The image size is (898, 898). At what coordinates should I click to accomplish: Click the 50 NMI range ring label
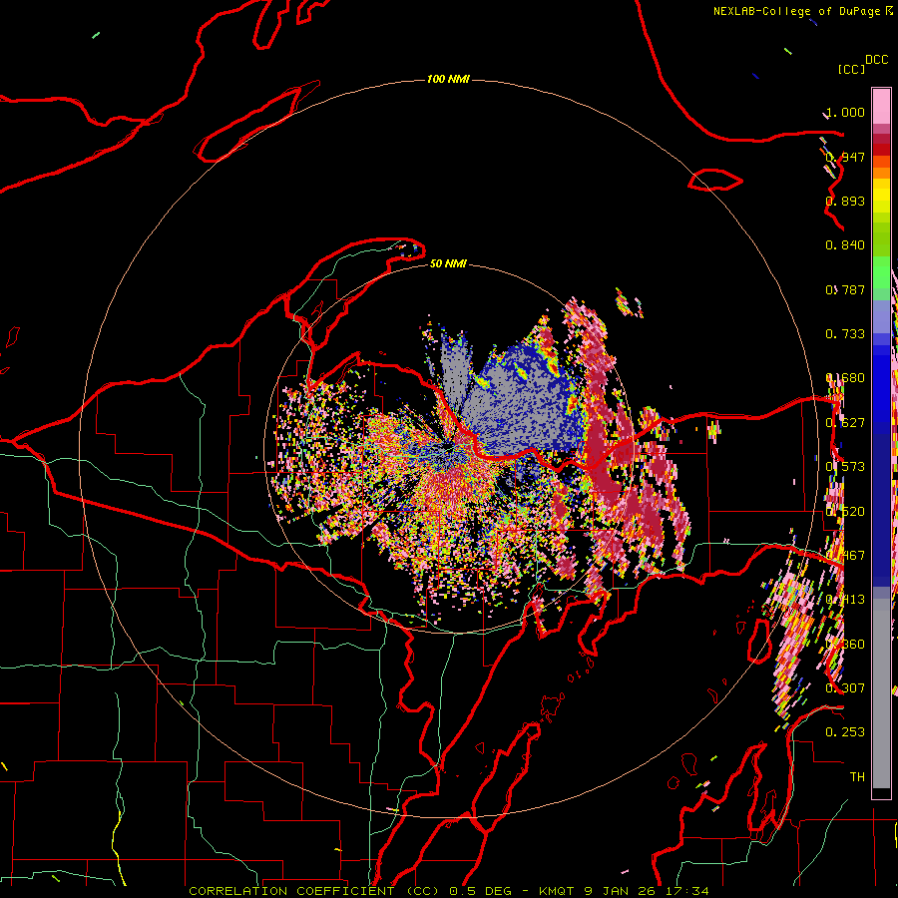pos(448,263)
